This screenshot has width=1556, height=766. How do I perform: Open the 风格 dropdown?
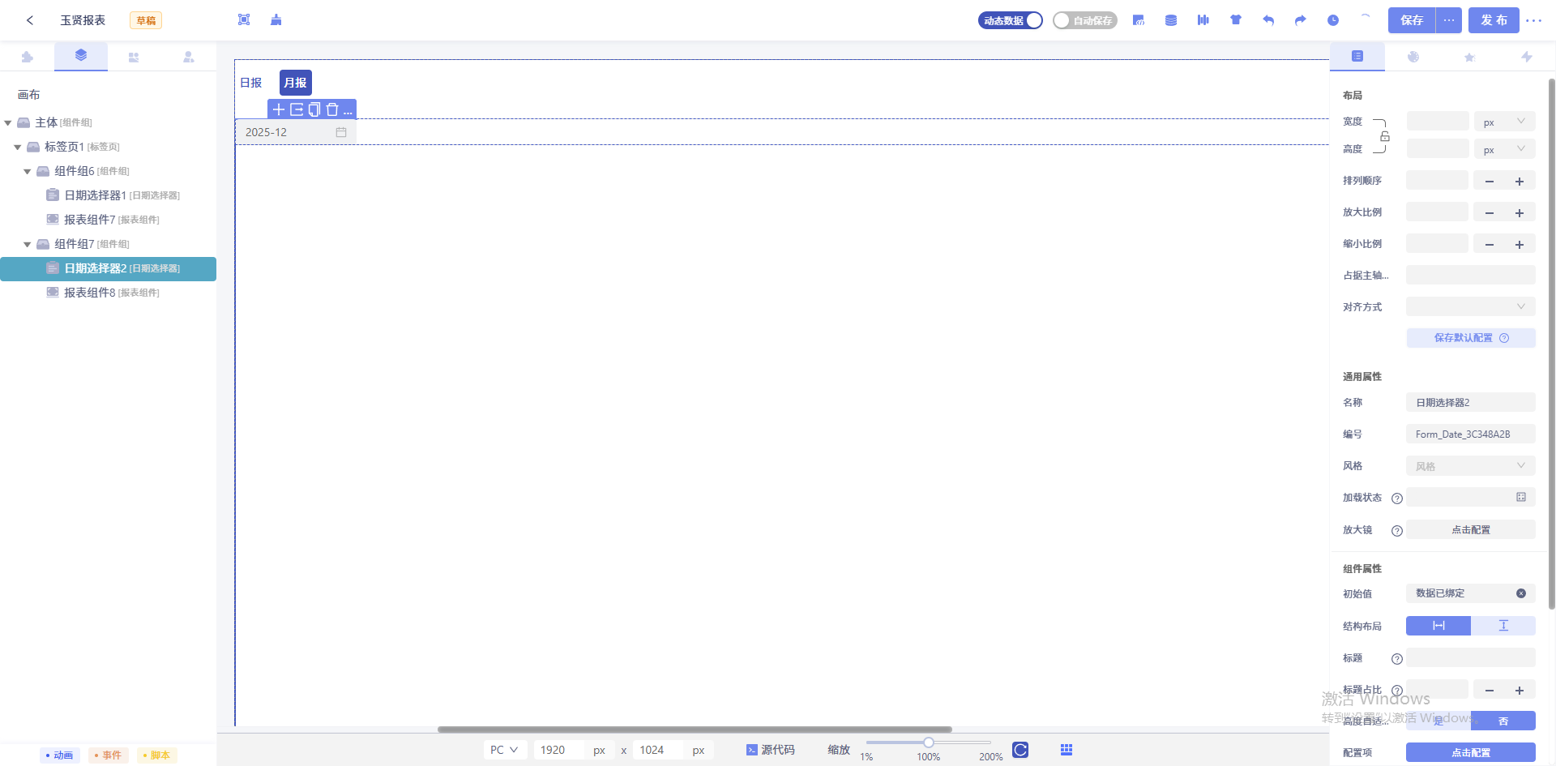[1469, 466]
